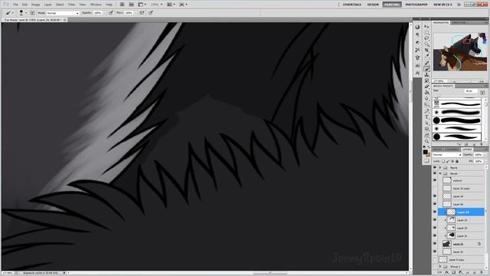
Task: Enable airbrush mode
Action: point(142,13)
